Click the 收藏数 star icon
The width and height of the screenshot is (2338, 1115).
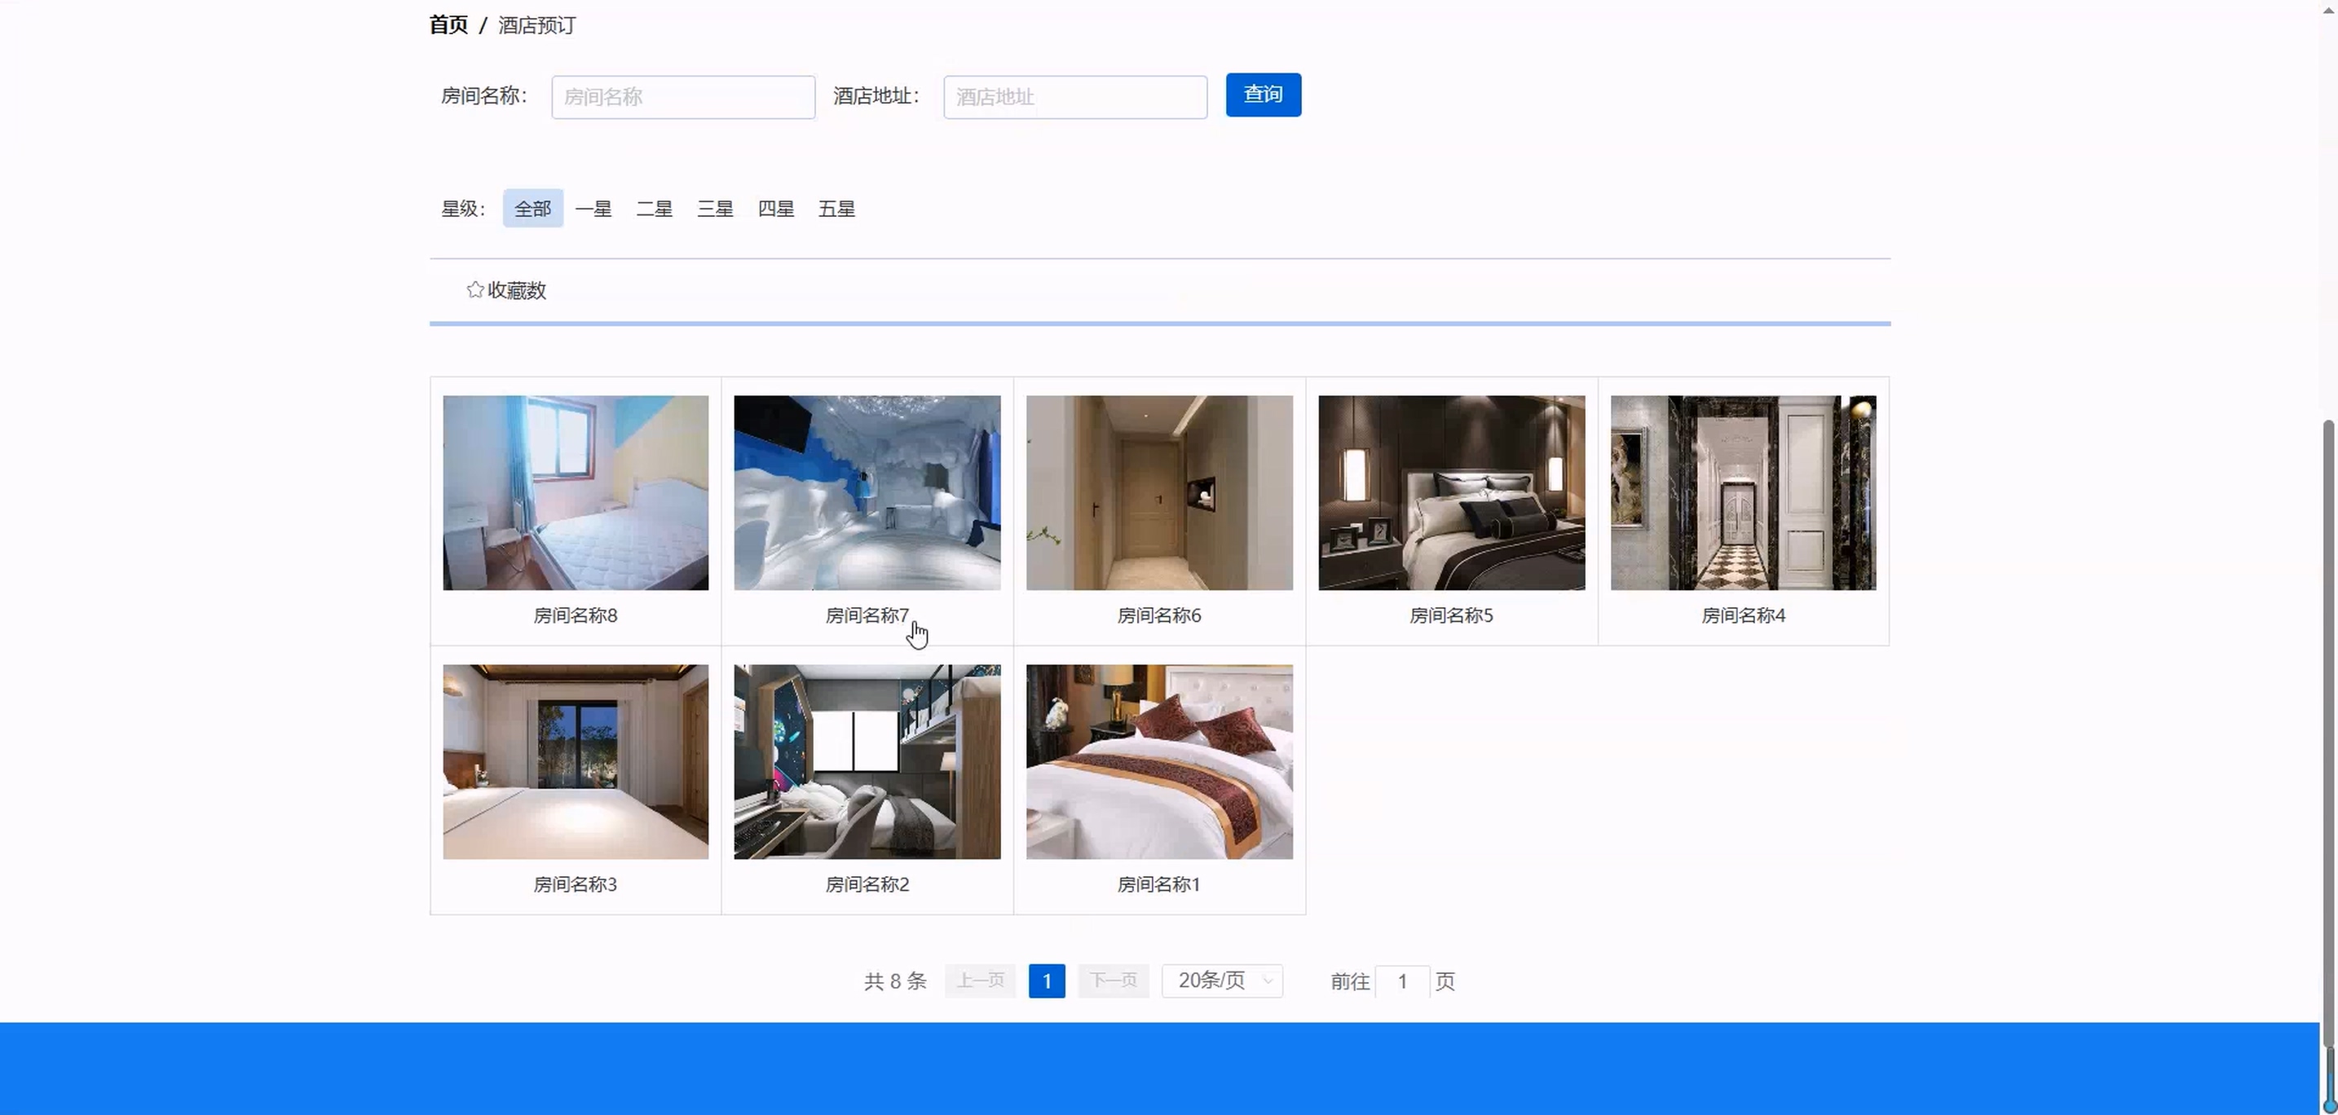tap(474, 290)
